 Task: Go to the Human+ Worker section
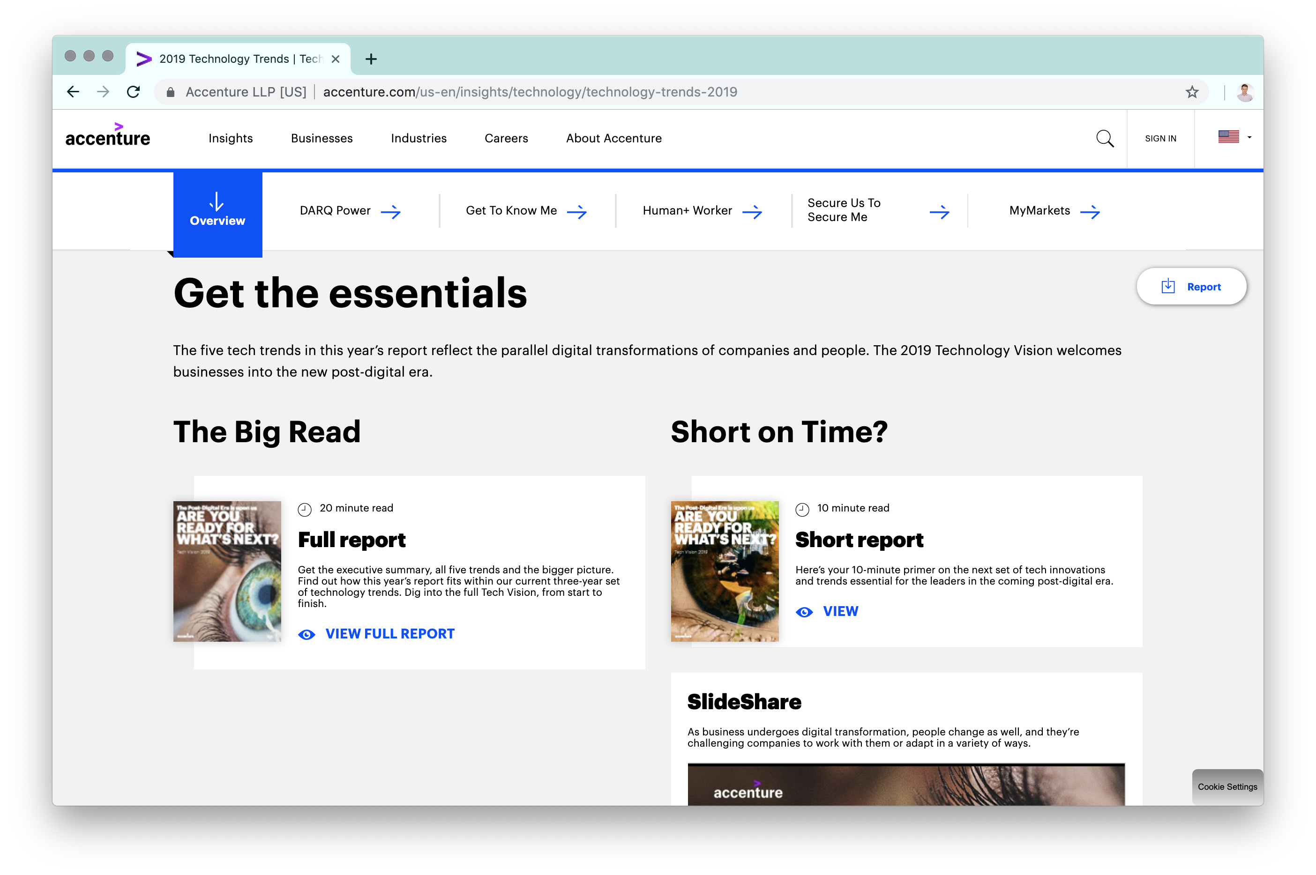687,210
